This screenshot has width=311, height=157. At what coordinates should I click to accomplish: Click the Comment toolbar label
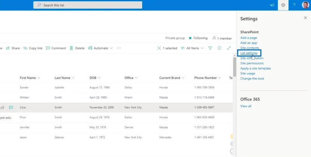click(x=59, y=48)
